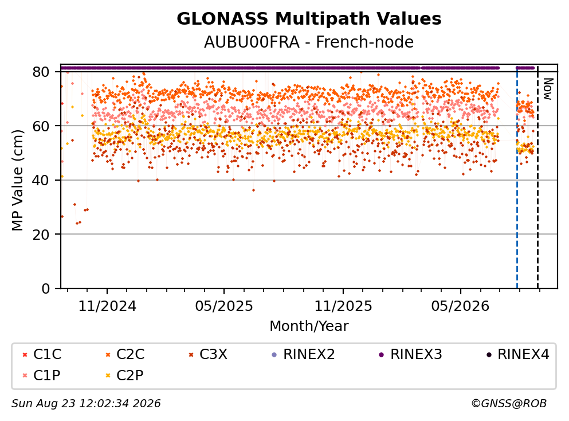The height and width of the screenshot is (421, 569).
Task: Click the black dashed Now line
Action: coord(537,177)
